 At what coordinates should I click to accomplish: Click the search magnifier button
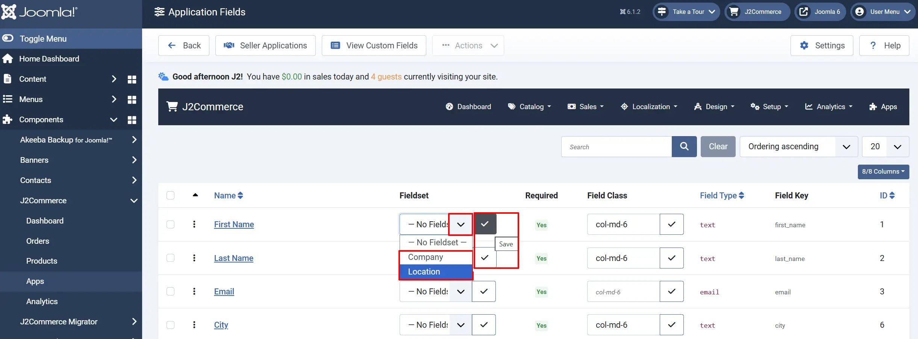coord(684,147)
